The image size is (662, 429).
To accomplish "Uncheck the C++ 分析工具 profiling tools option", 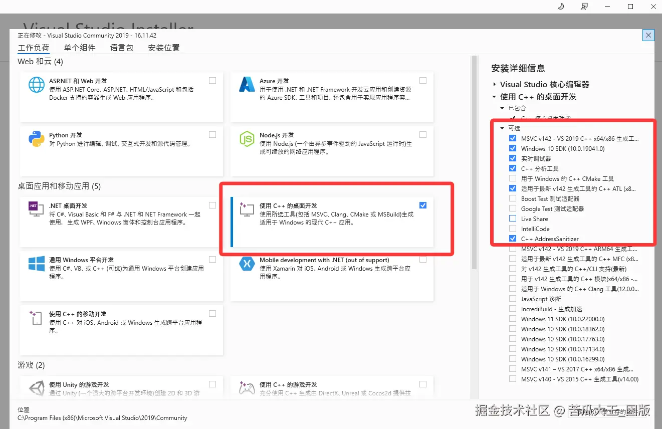I will pyautogui.click(x=513, y=168).
